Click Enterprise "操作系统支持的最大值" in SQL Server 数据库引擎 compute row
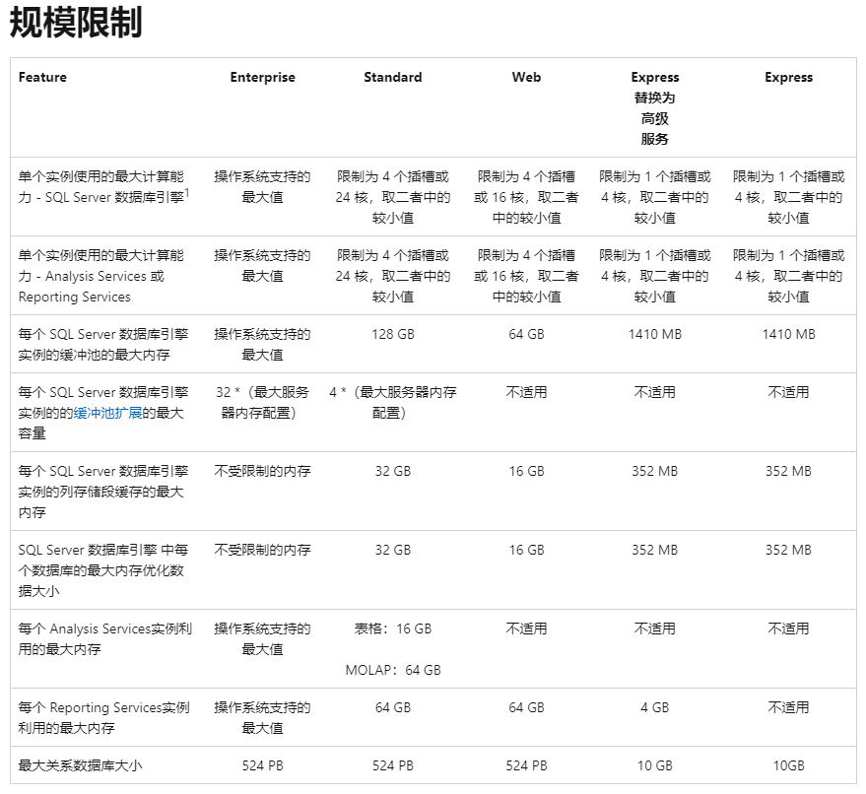 (262, 186)
